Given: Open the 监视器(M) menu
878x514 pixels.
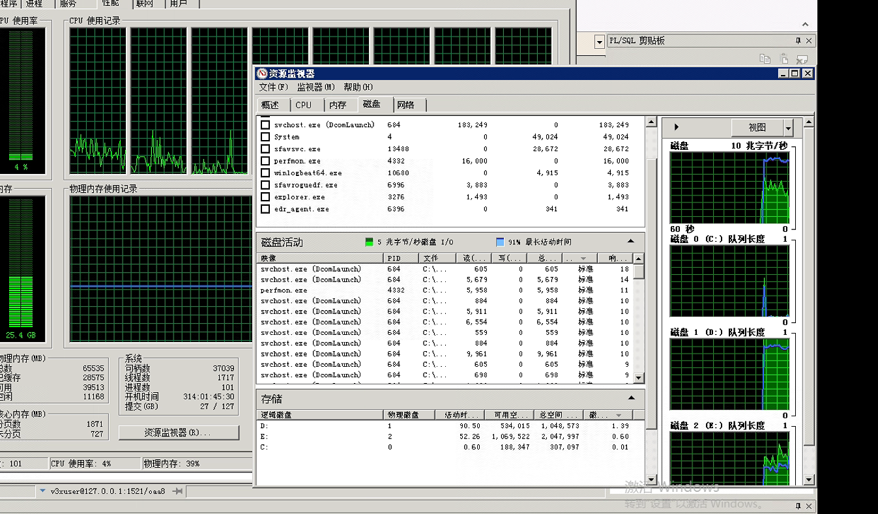Looking at the screenshot, I should (315, 87).
